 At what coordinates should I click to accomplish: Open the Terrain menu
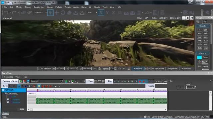click(68, 7)
